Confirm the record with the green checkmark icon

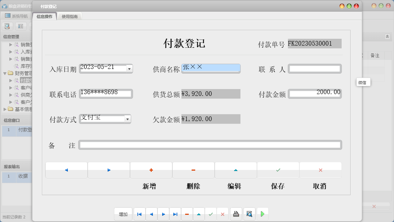pyautogui.click(x=211, y=214)
